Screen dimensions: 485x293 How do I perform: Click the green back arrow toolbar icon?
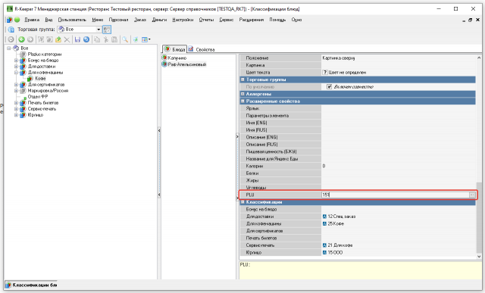coord(21,39)
